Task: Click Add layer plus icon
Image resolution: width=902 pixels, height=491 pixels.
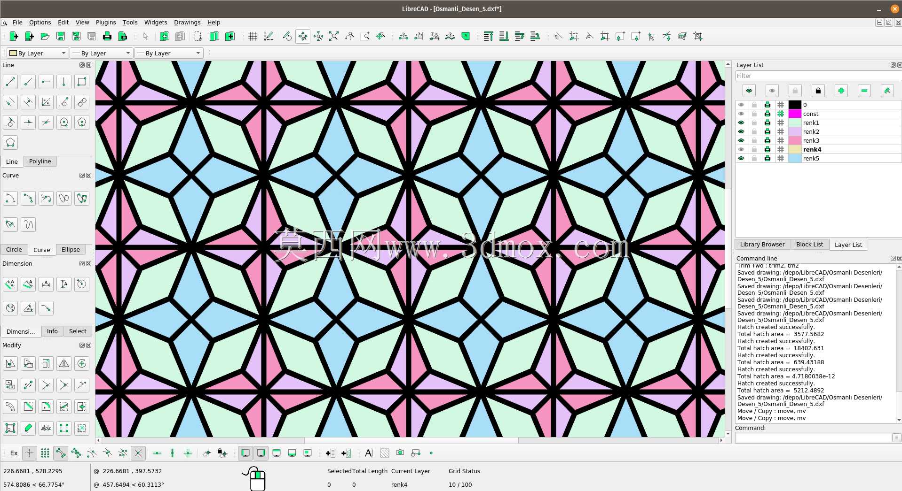Action: (x=841, y=91)
